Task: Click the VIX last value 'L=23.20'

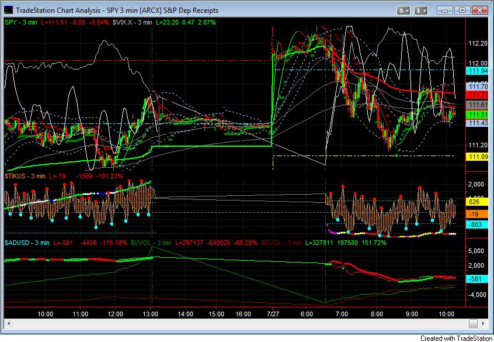Action: click(x=167, y=22)
